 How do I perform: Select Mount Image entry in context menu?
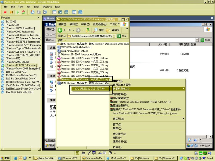coord(148,89)
